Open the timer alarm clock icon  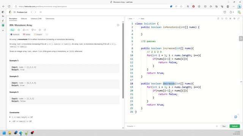(225, 12)
